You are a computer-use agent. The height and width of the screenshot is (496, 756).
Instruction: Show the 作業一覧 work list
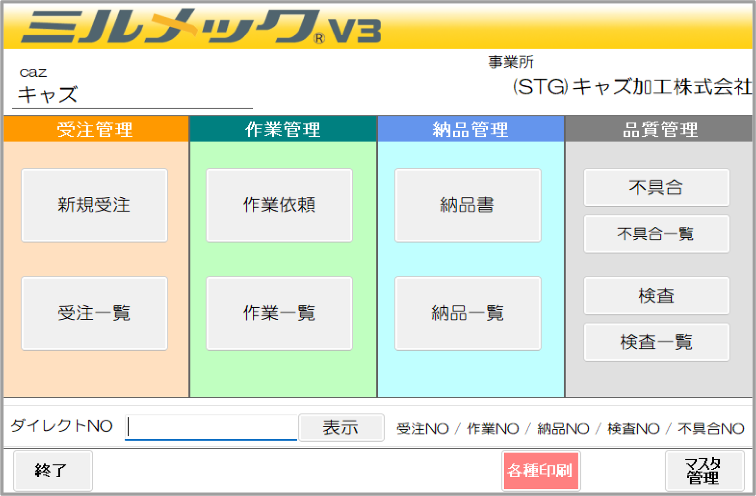[x=279, y=313]
